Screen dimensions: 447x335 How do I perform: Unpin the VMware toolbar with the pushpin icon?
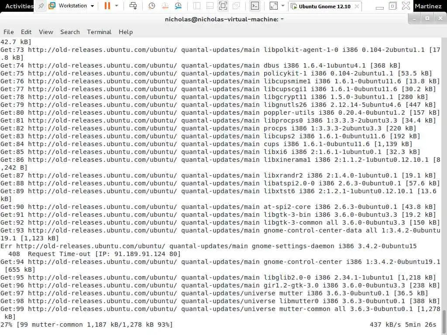[x=41, y=6]
